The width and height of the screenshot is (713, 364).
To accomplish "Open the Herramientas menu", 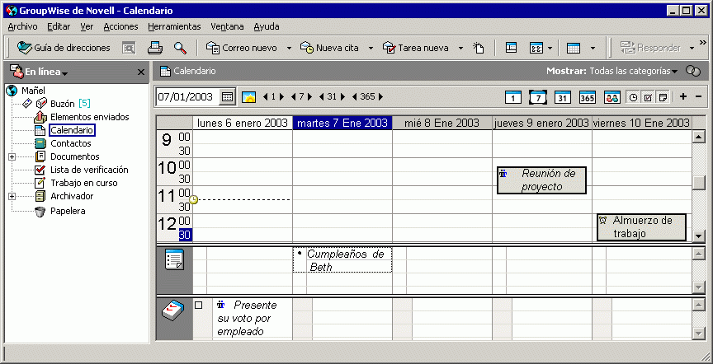I will coord(174,27).
